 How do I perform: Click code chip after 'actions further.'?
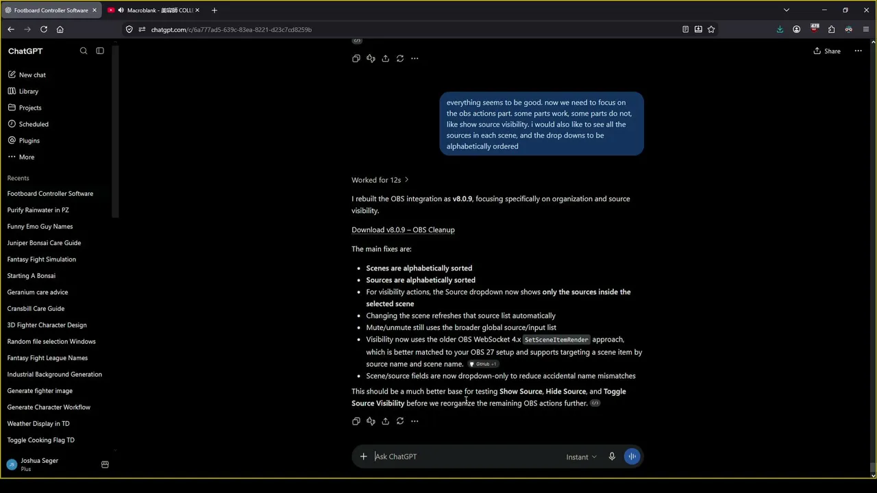pos(595,403)
